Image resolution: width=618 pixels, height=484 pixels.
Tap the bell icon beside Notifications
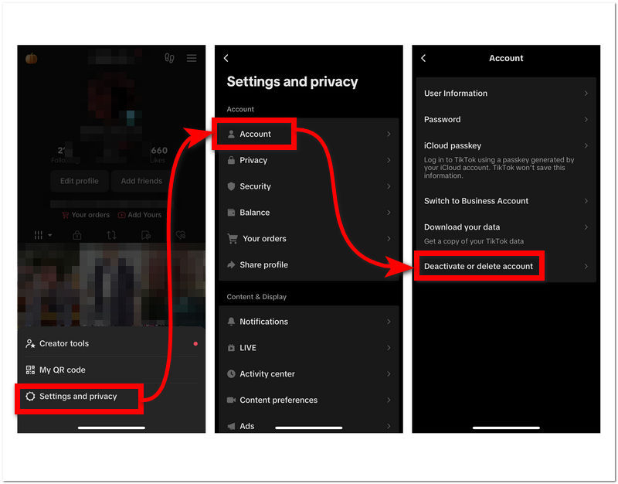point(231,322)
